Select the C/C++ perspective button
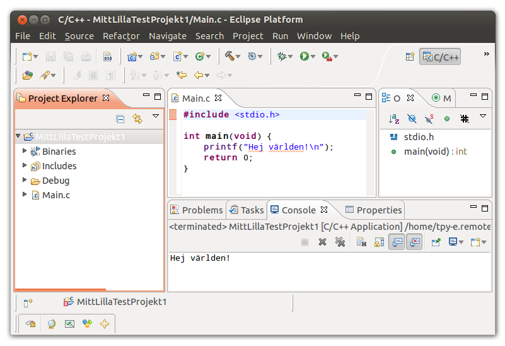 441,57
